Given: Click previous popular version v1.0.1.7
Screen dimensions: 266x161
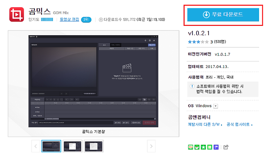Looking at the screenshot, I should 222,54.
